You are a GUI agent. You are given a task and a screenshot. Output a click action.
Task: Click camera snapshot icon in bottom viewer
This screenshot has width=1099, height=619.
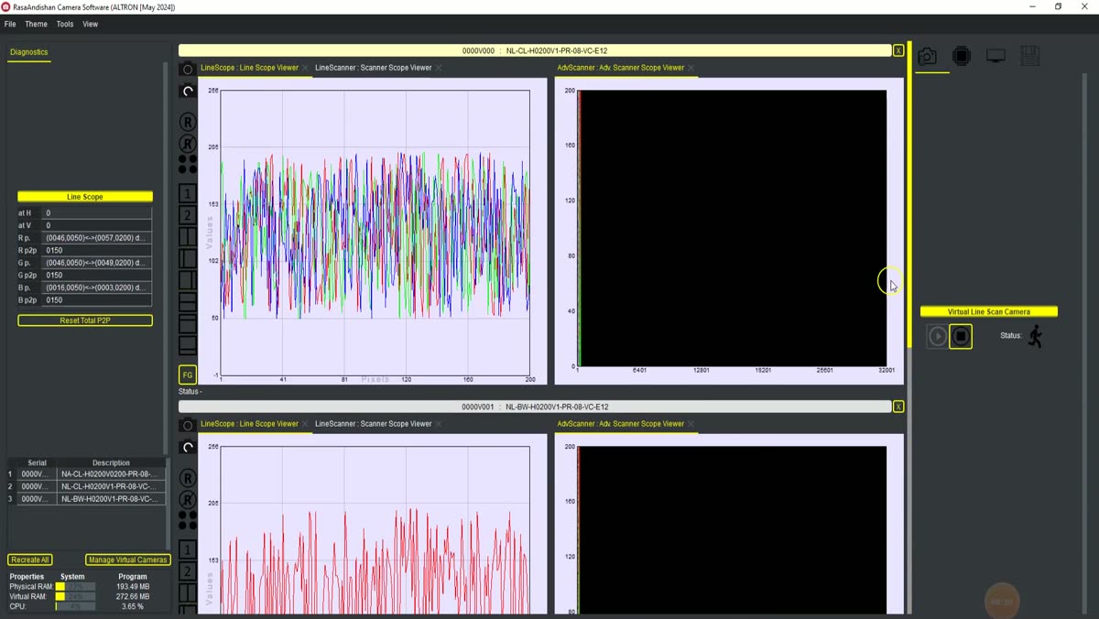click(188, 426)
